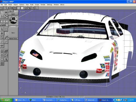The width and height of the screenshot is (136, 102).
Task: Toggle the grid snap toolbar icon
Action: [29, 8]
